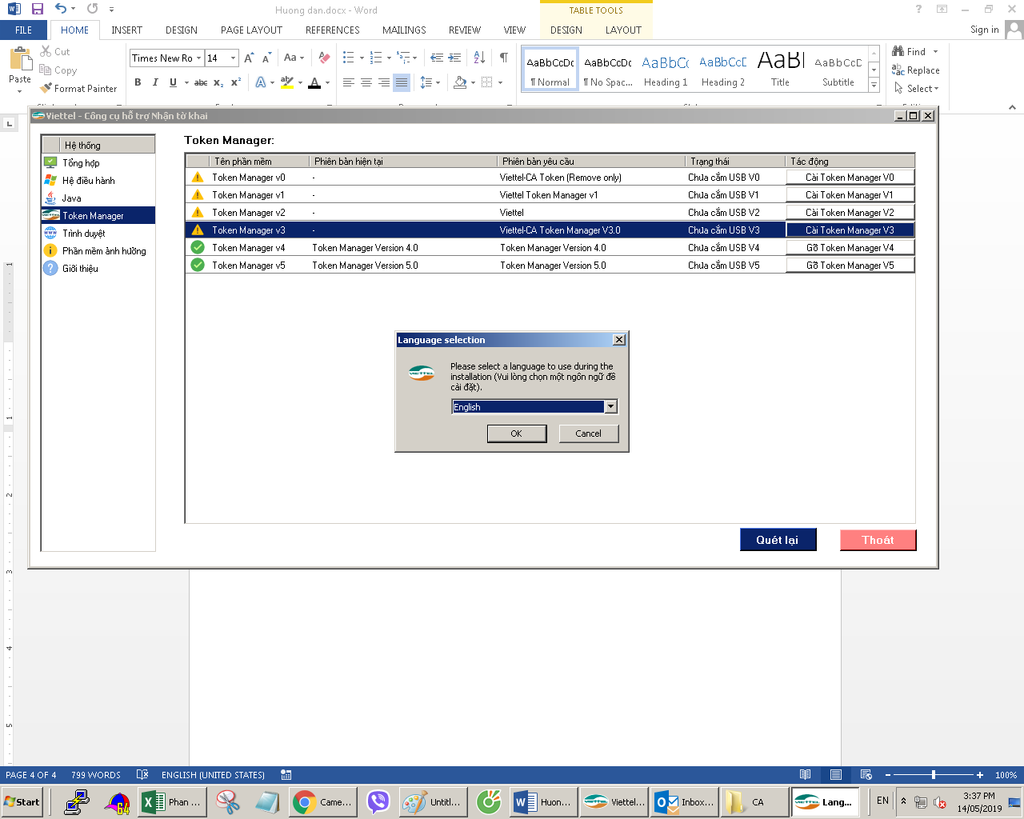Click Cancel in Language selection dialog
Screen dimensions: 1024x819
pos(589,433)
